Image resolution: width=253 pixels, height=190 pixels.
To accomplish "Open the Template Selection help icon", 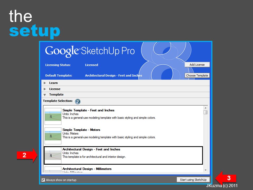I will (x=77, y=101).
